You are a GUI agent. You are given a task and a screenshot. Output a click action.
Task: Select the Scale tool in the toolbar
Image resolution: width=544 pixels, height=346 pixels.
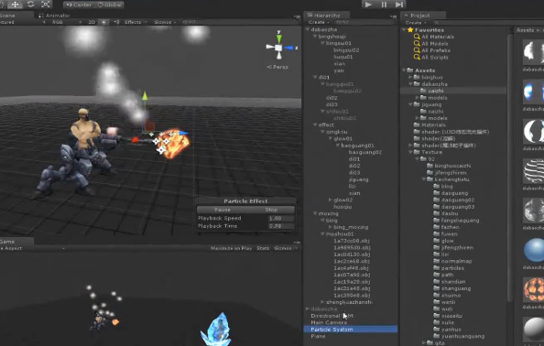click(46, 5)
